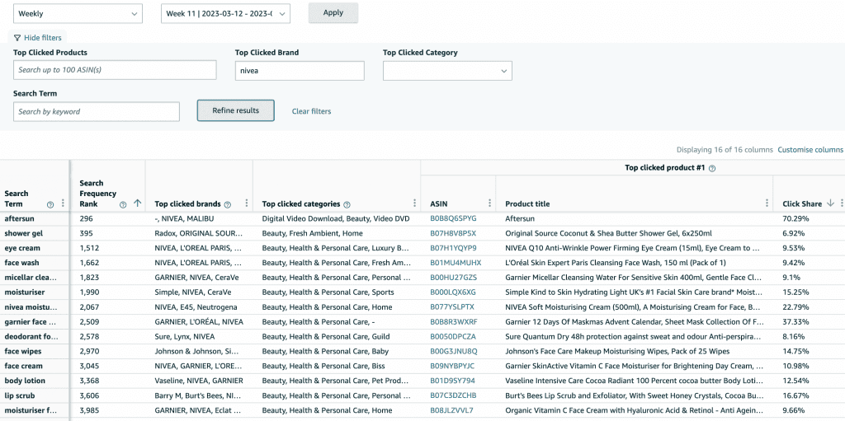Open the Top clicked brands column menu
The image size is (845, 421).
[246, 203]
